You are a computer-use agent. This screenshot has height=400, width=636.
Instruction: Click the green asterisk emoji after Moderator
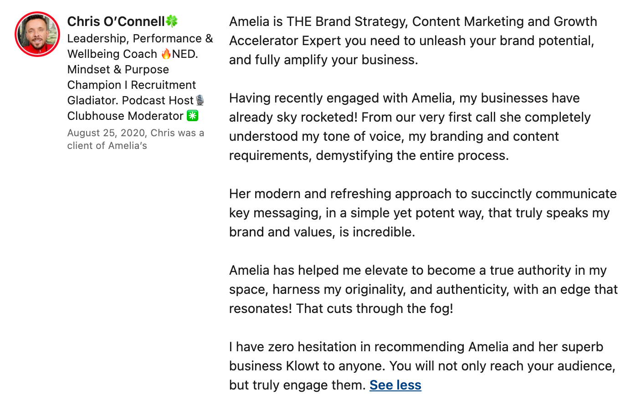pos(193,116)
